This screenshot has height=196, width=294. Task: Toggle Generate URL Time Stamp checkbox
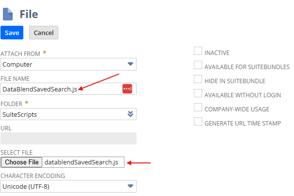(x=198, y=121)
